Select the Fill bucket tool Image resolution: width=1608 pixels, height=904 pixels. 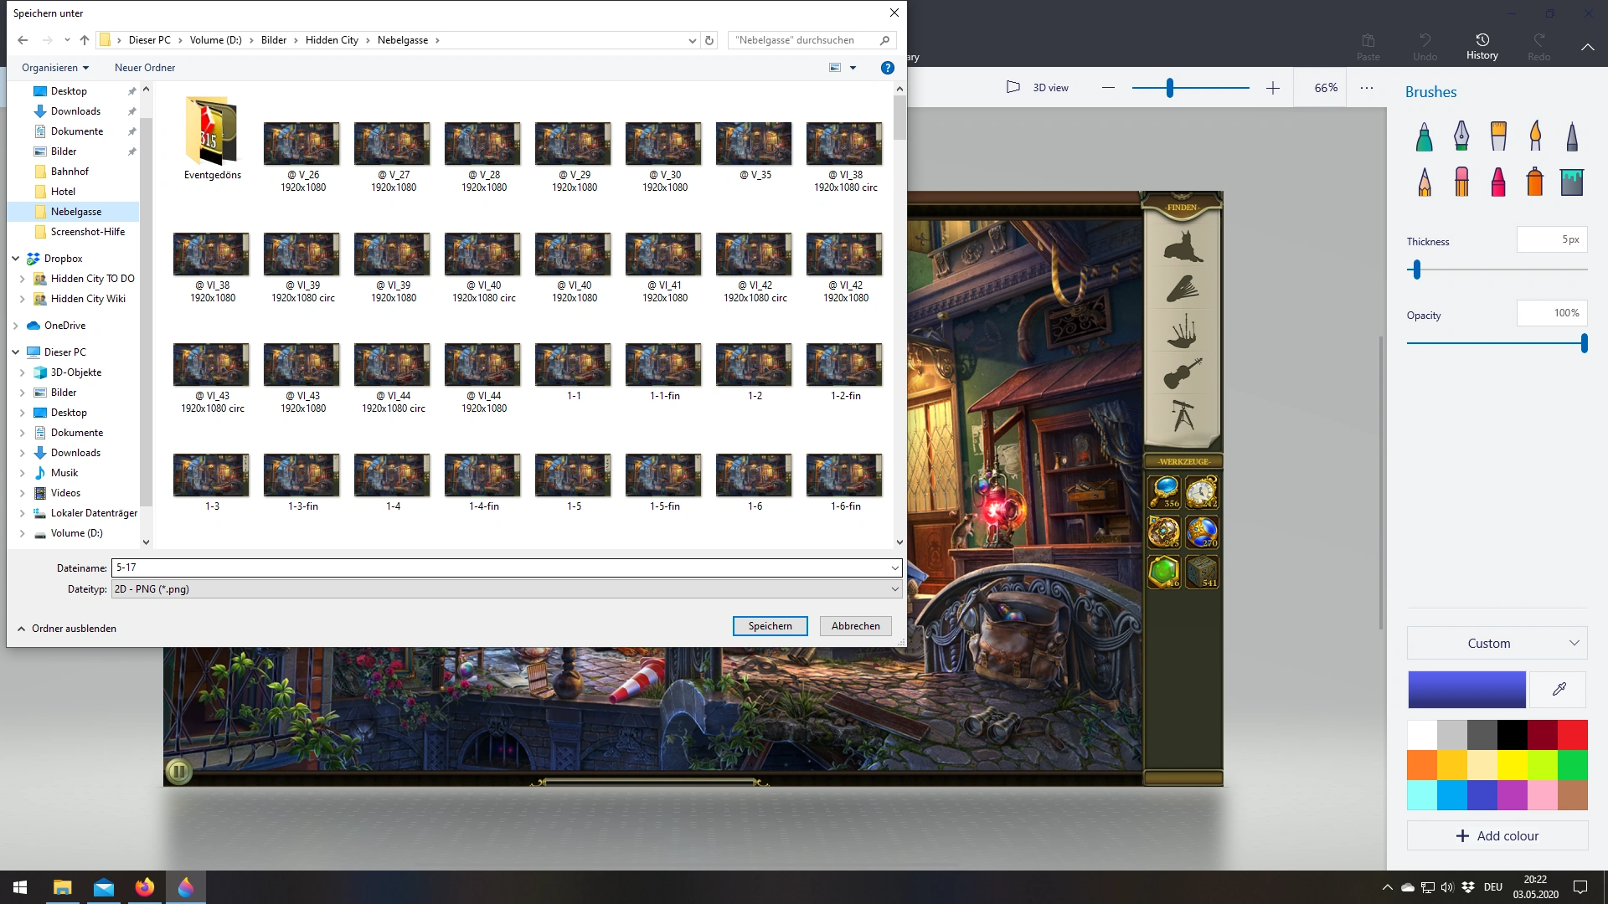click(x=1572, y=182)
